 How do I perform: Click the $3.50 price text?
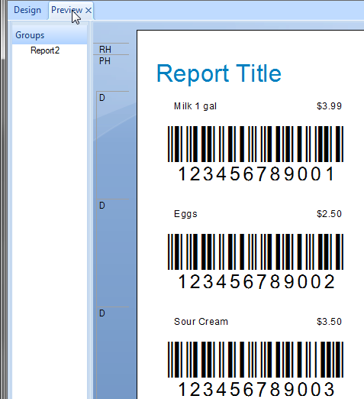[329, 322]
